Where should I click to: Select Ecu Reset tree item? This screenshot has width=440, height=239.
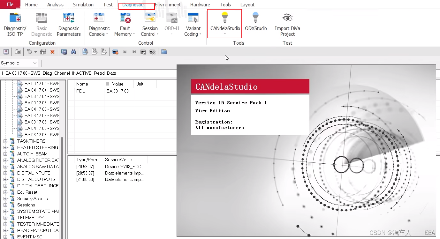coord(27,192)
